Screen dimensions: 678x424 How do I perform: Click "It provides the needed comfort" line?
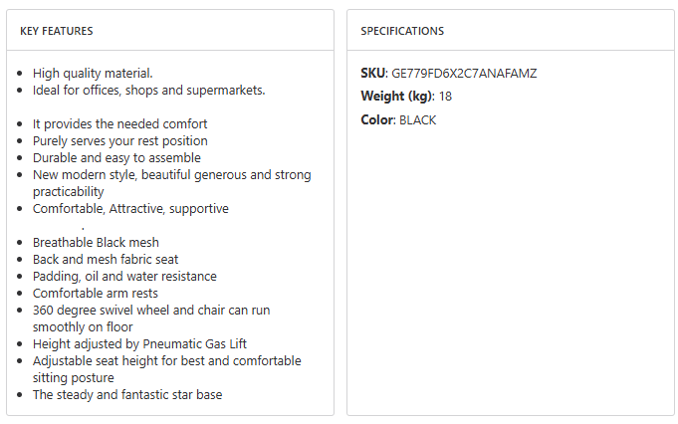point(119,124)
